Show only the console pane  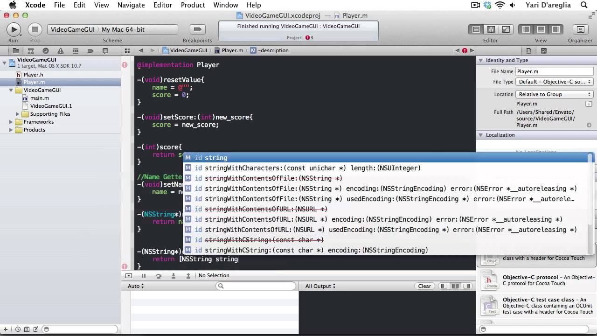pyautogui.click(x=467, y=286)
